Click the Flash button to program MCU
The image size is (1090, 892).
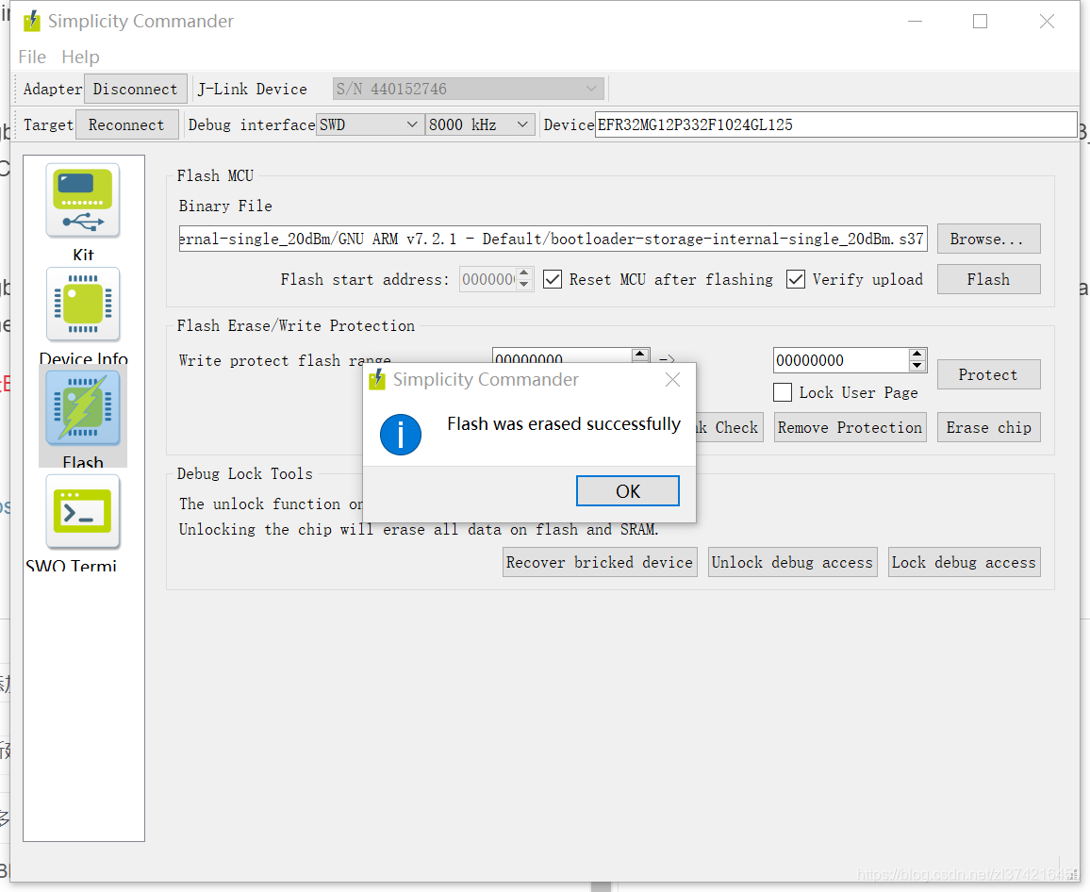click(988, 279)
